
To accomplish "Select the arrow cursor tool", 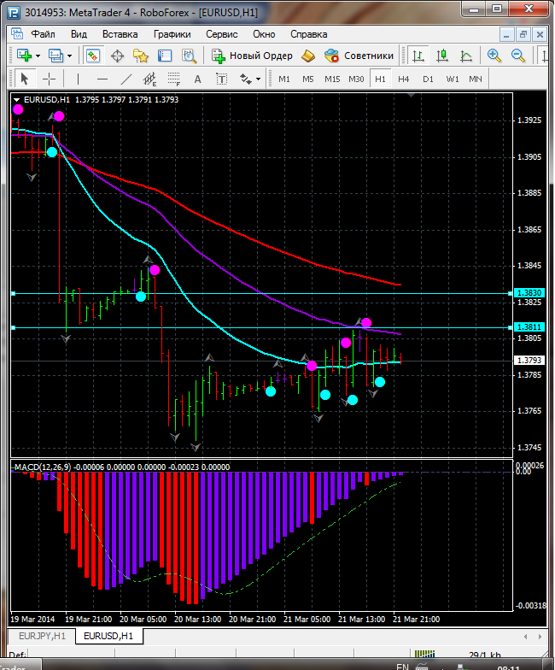I will click(24, 79).
